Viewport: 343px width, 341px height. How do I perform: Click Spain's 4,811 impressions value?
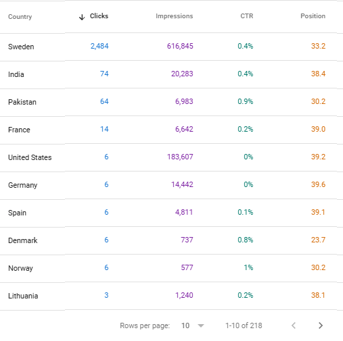click(184, 212)
